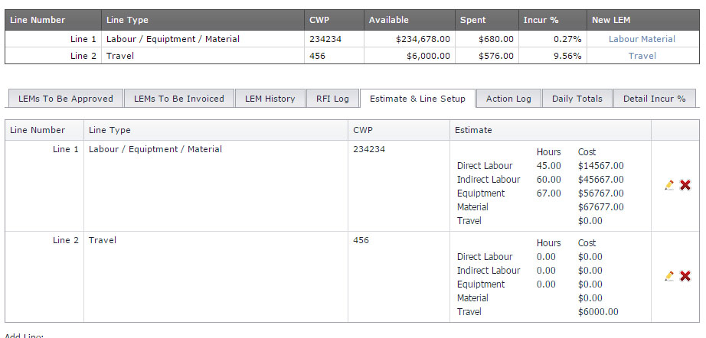Remove Line 2 Travel with red X icon
Image resolution: width=706 pixels, height=338 pixels.
685,276
